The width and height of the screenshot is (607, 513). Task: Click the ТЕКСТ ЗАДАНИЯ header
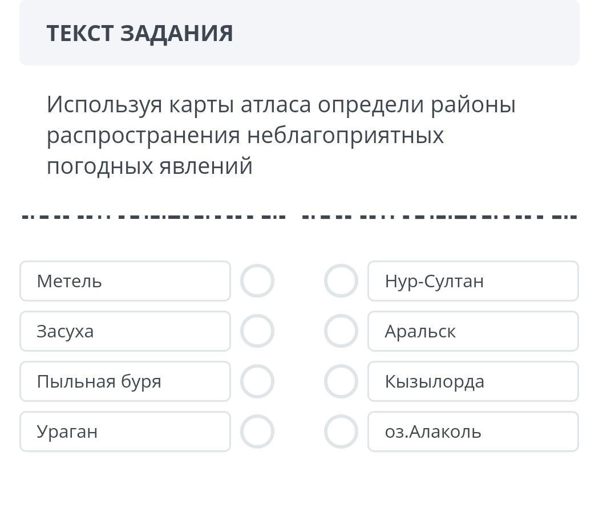pyautogui.click(x=140, y=33)
